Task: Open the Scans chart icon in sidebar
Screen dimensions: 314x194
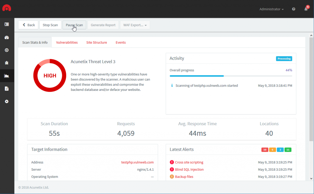Action: coord(7,76)
